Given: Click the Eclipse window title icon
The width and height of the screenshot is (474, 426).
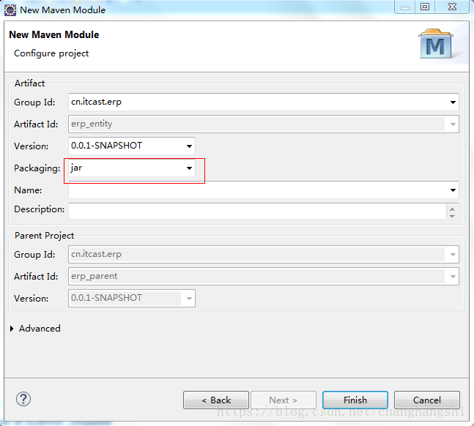Looking at the screenshot, I should tap(10, 10).
